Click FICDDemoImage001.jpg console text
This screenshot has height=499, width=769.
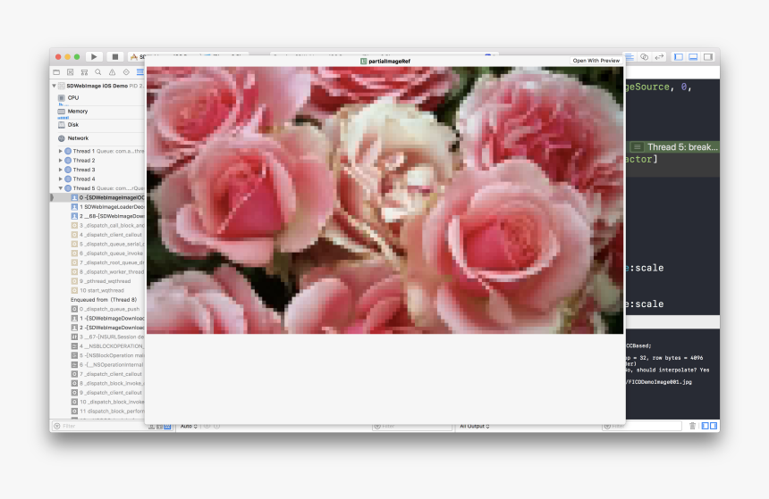tap(659, 382)
